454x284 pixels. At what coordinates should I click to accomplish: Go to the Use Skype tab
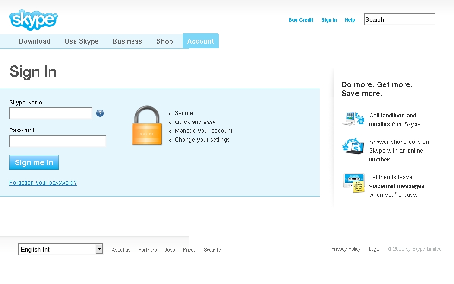pos(82,41)
